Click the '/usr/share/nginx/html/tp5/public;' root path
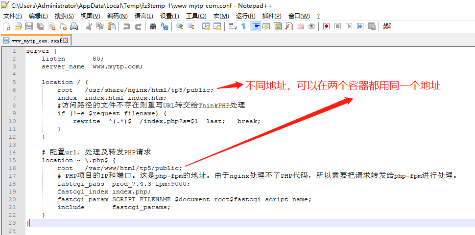This screenshot has width=475, height=235. [x=149, y=90]
